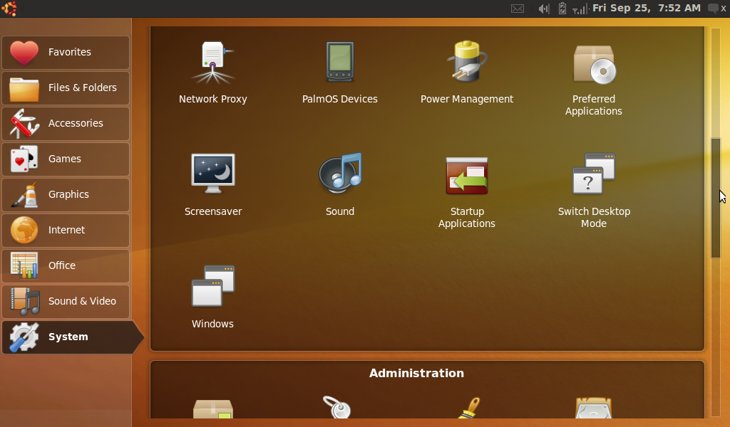Launch PalmOS Devices

340,73
